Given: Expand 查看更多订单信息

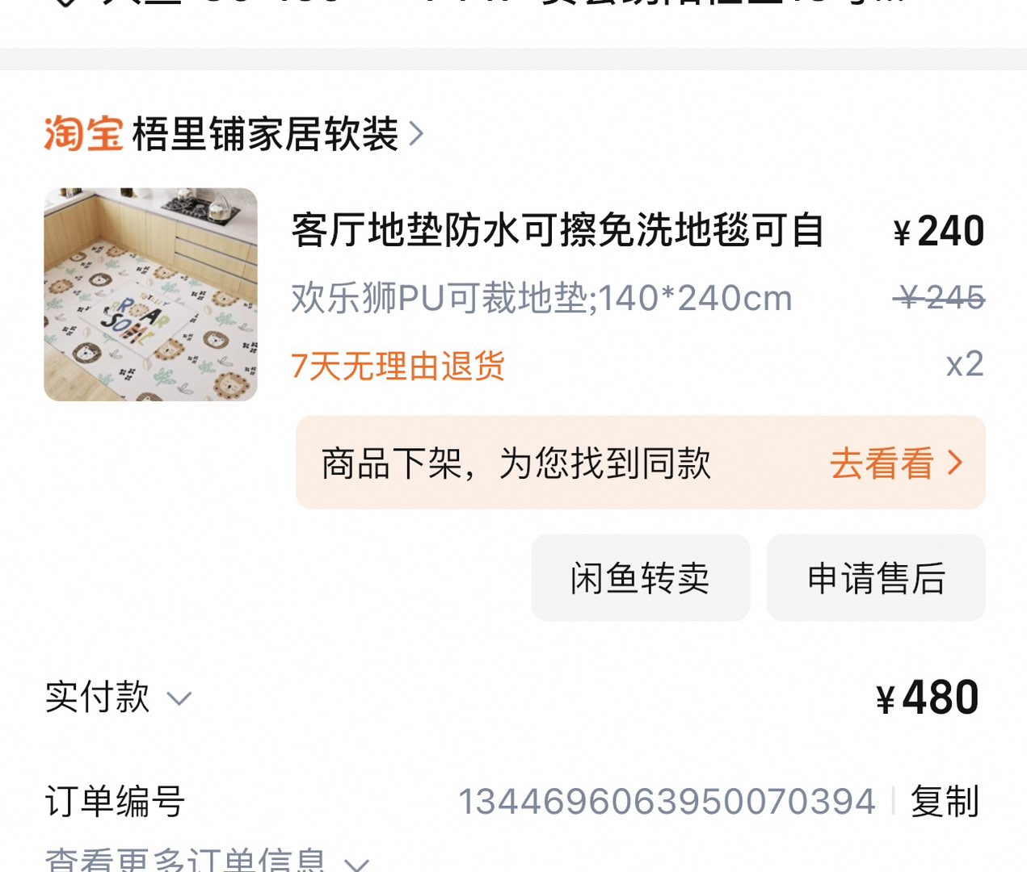Looking at the screenshot, I should coord(207,859).
